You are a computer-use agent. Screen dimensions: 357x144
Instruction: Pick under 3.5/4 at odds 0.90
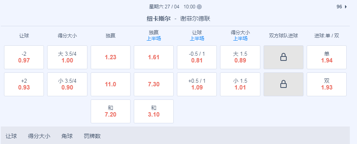click(x=67, y=84)
